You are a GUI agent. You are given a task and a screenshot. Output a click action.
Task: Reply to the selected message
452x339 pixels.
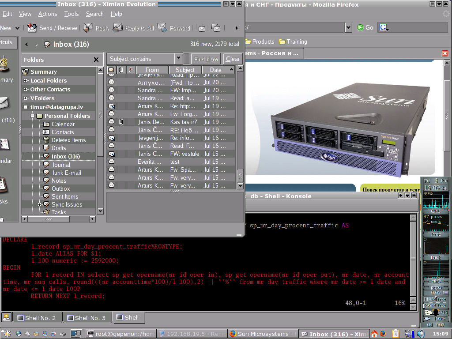coord(96,28)
